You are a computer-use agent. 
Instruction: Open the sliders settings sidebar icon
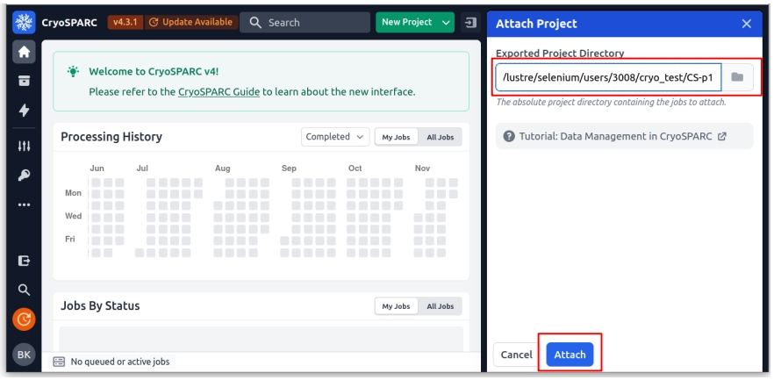coord(24,146)
